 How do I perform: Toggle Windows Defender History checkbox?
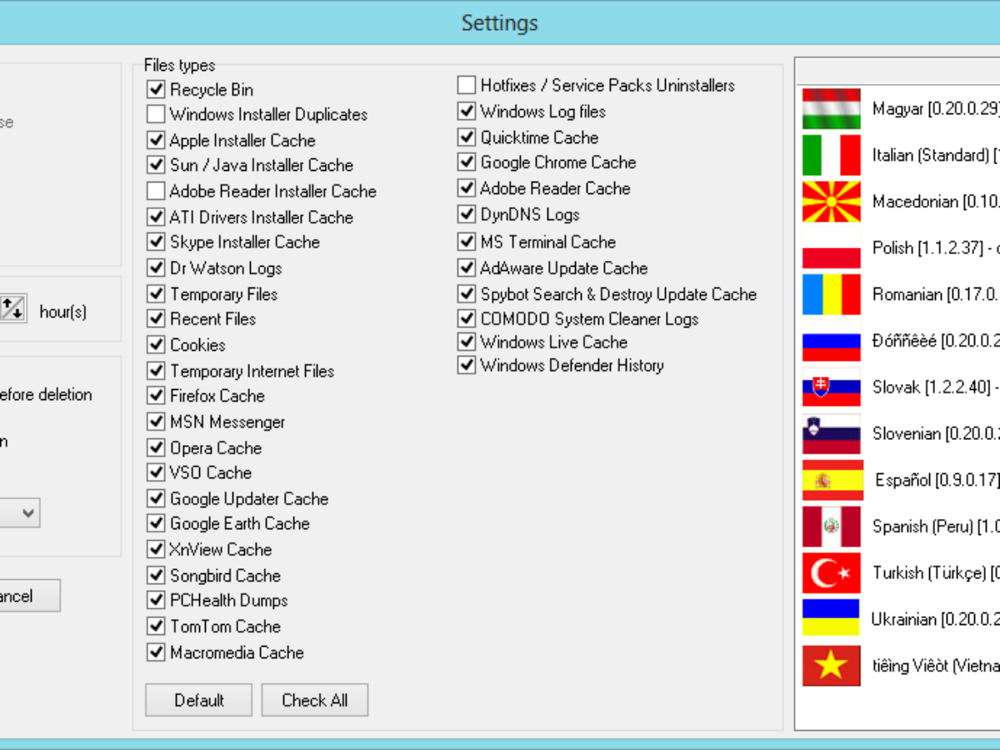(467, 365)
